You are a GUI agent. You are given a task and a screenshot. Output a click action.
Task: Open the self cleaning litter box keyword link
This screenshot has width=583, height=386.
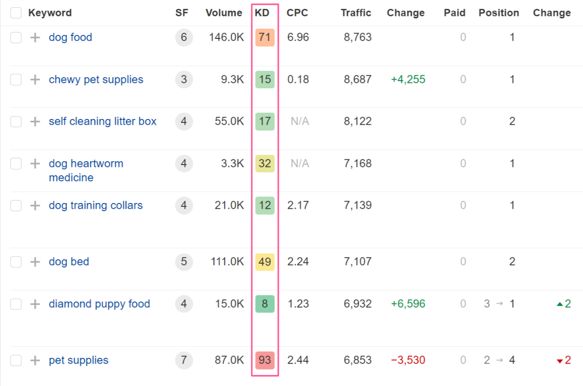point(103,121)
